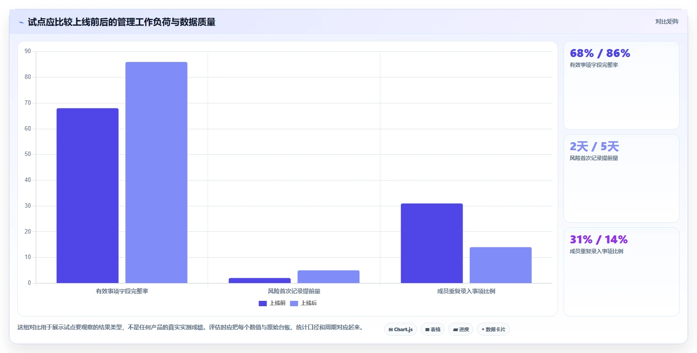Screen dimensions: 697x353
Task: Click the 风险首次记录提前量 card caption
Action: click(594, 158)
